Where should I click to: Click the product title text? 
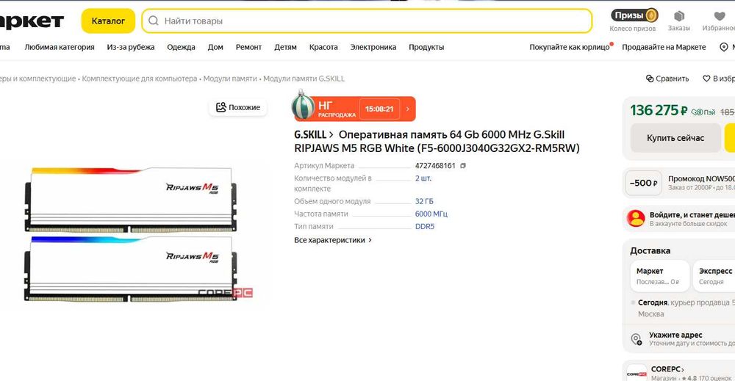click(x=437, y=142)
